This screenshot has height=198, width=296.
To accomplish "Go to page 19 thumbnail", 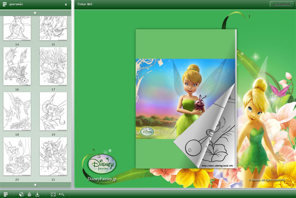I will 53,111.
